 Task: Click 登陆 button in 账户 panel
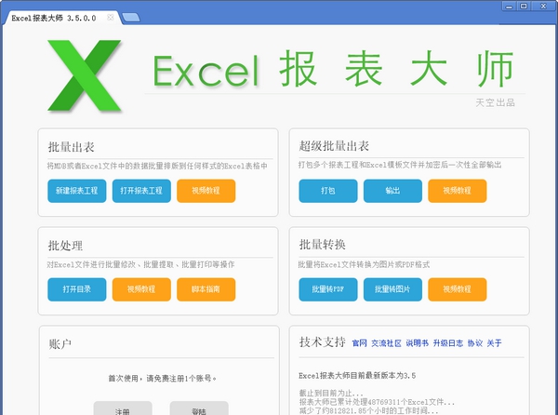[x=199, y=408]
